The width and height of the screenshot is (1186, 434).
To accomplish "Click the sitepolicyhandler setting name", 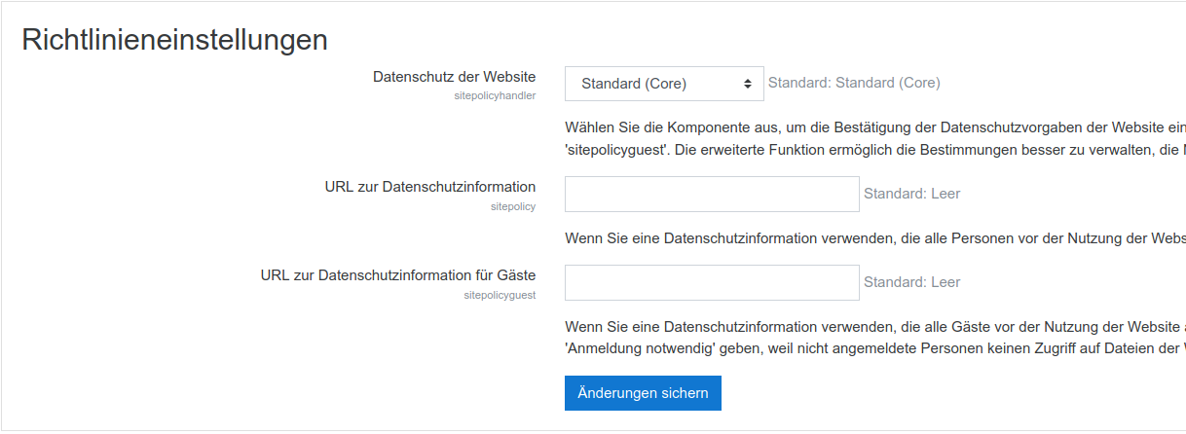I will coord(495,95).
